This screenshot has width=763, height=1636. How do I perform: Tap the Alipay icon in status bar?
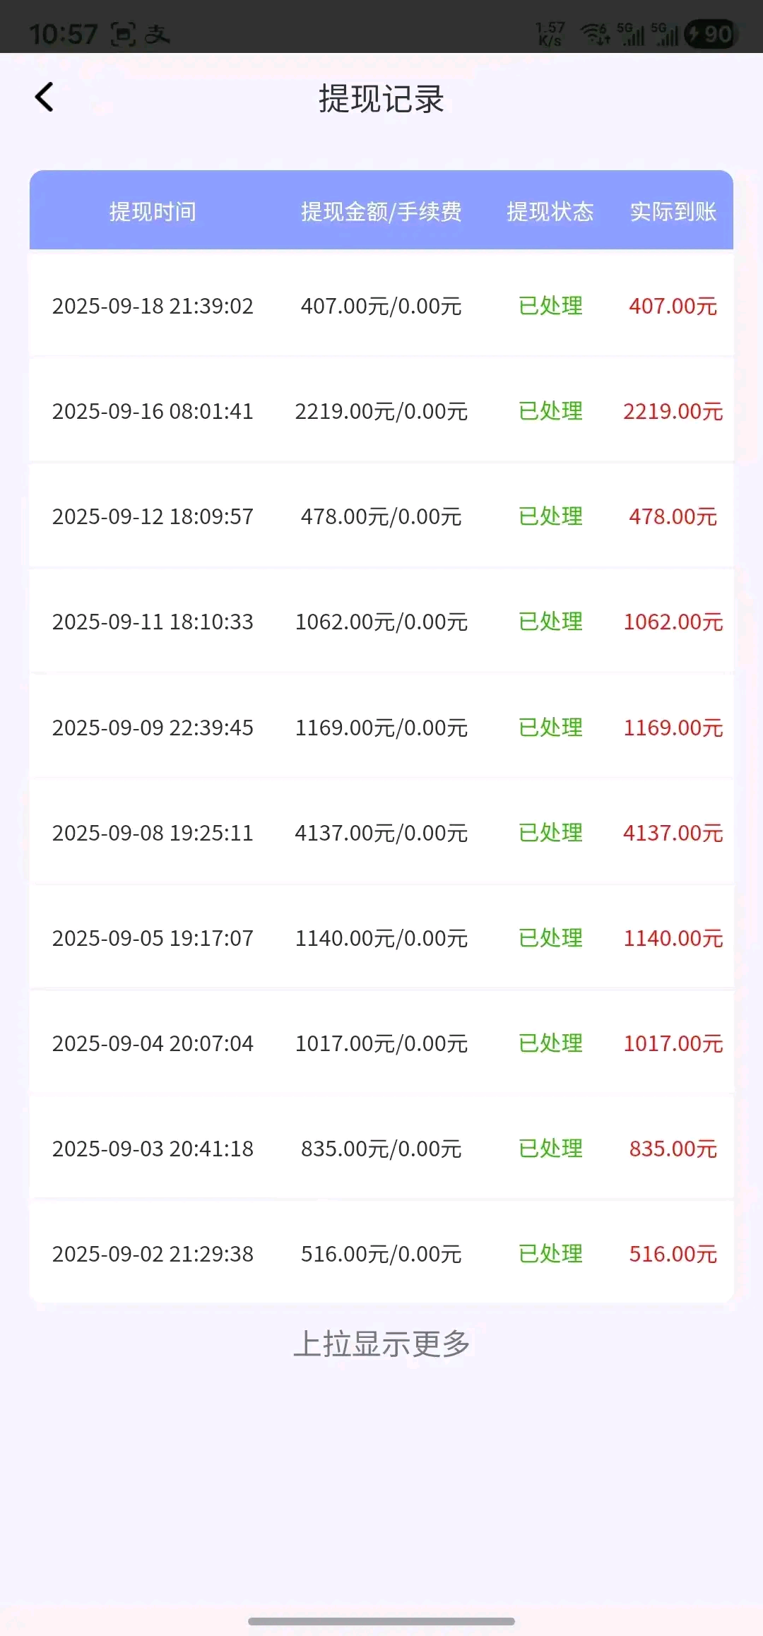(157, 34)
